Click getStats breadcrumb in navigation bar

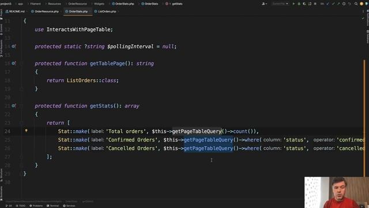(x=174, y=4)
